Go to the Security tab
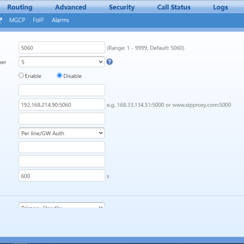The width and height of the screenshot is (244, 244). tap(122, 7)
